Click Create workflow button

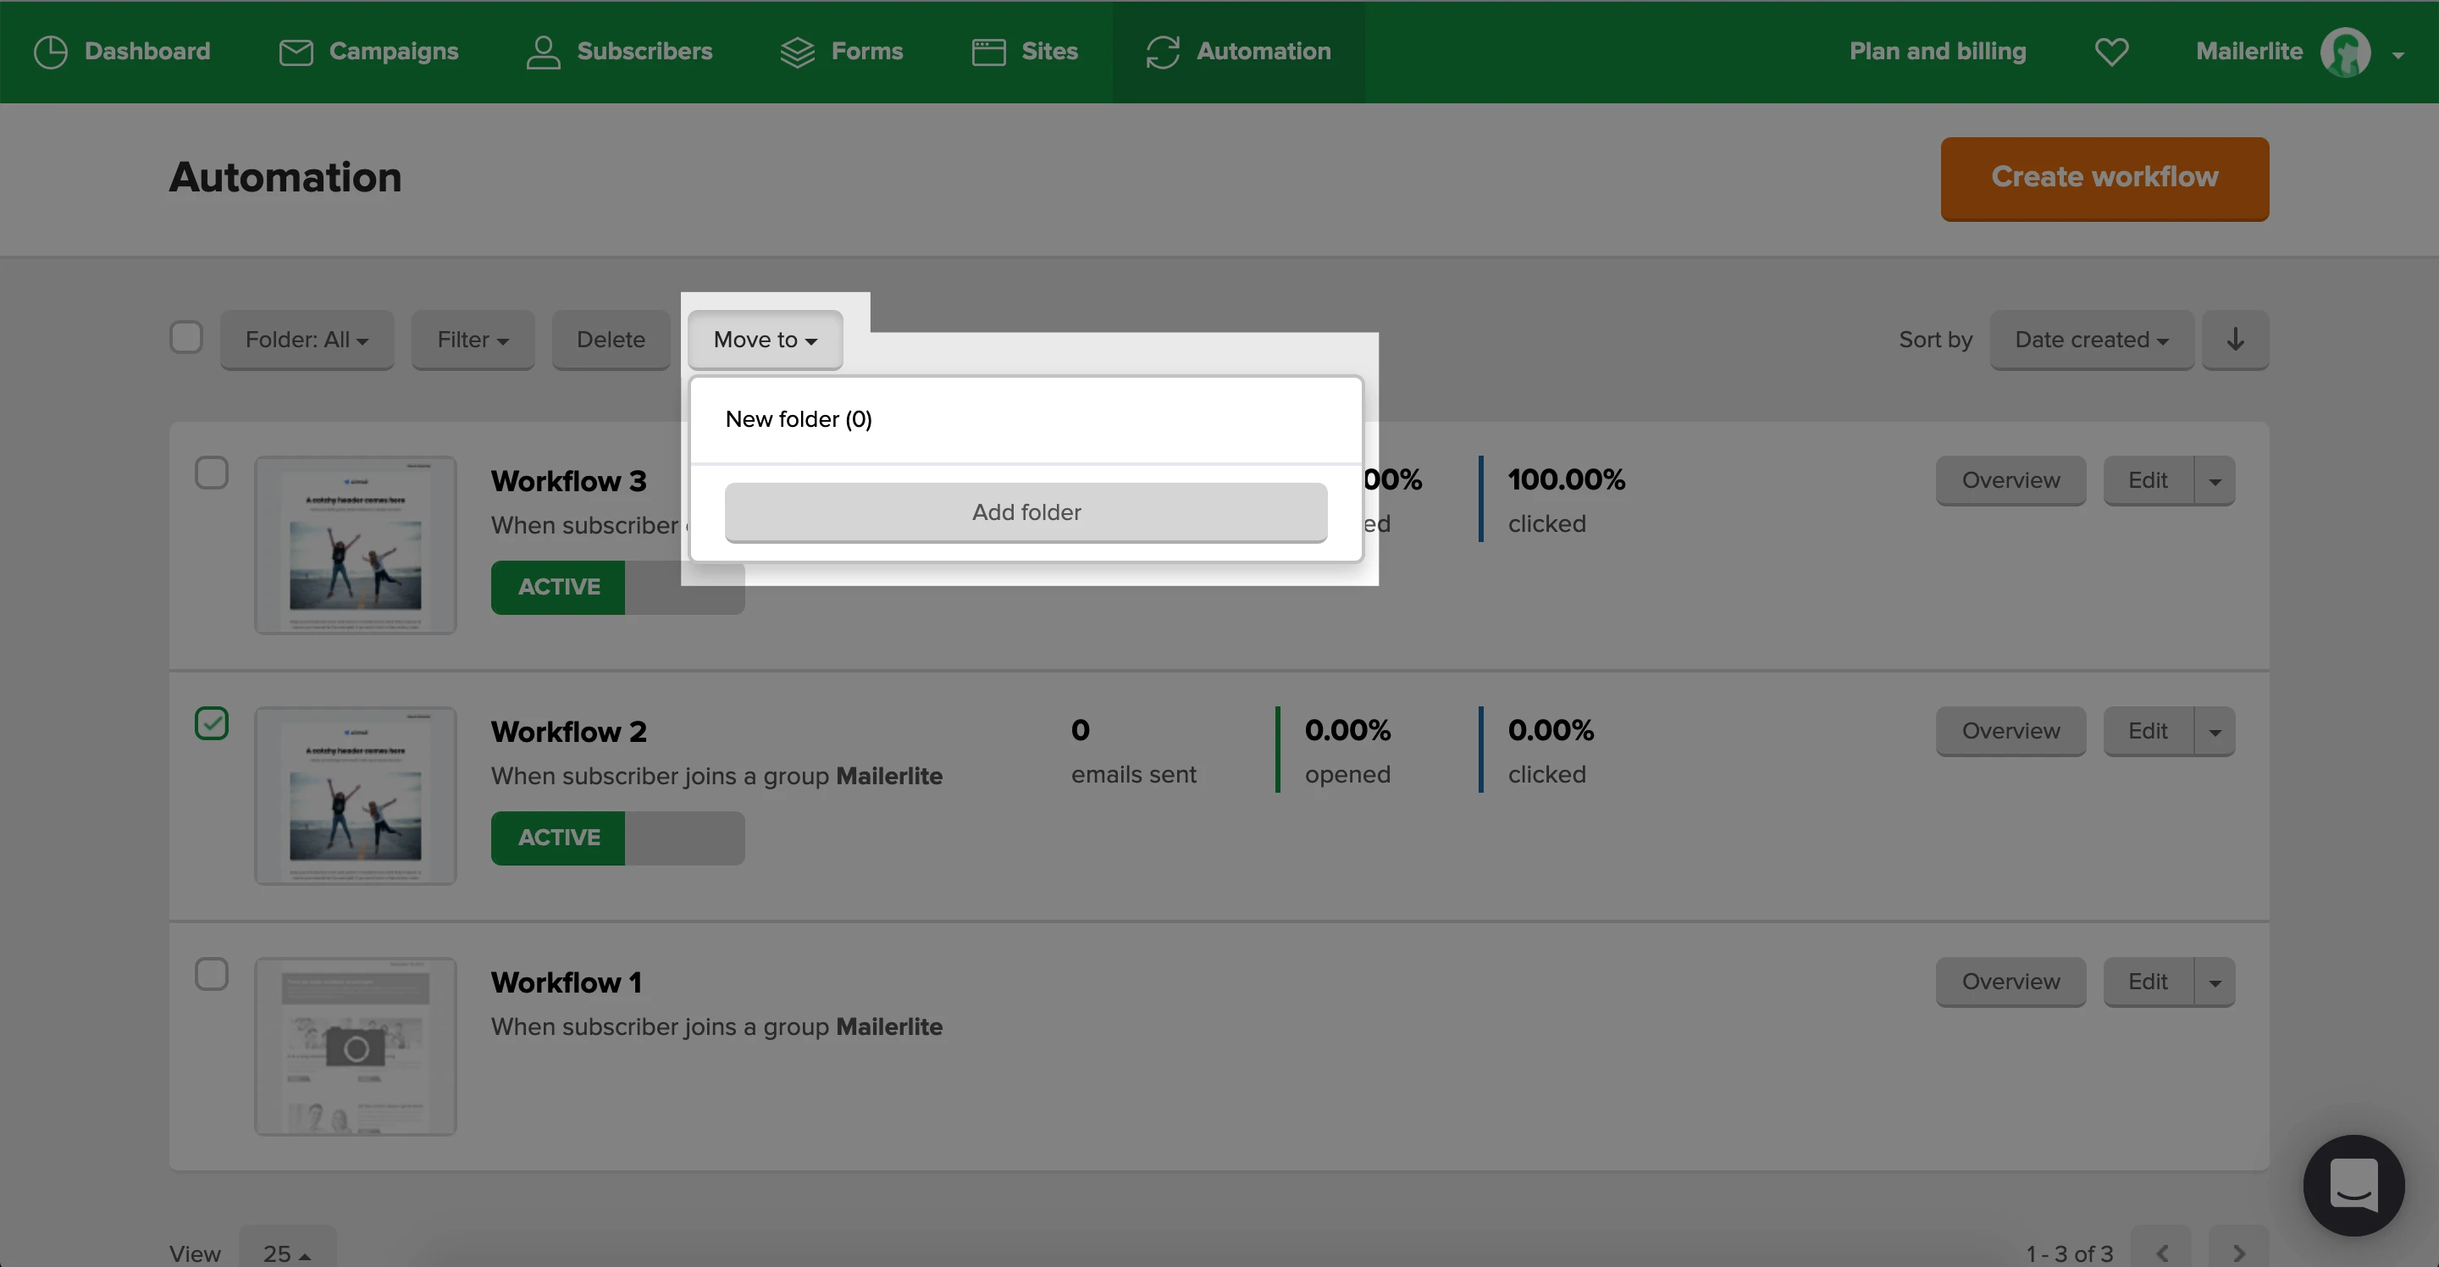pyautogui.click(x=2104, y=178)
